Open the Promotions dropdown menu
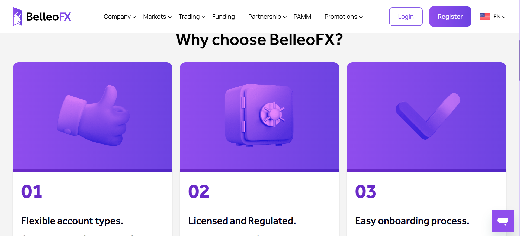 pos(344,17)
